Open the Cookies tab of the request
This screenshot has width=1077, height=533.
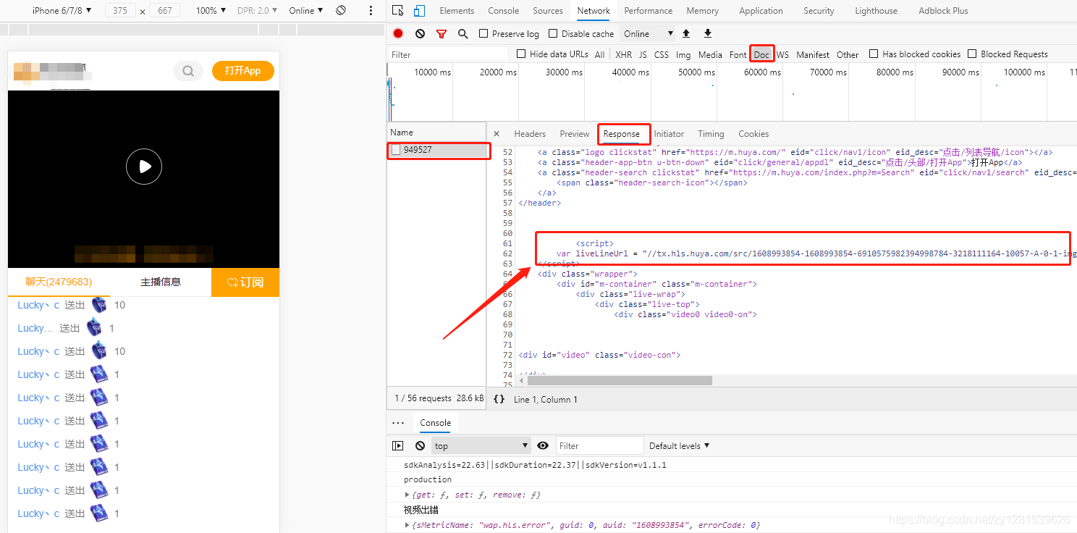[753, 134]
